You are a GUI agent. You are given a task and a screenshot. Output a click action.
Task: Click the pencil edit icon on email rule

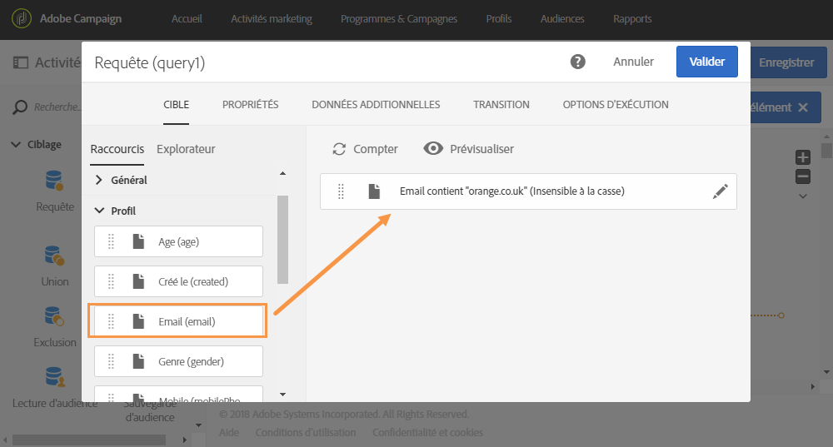[721, 191]
